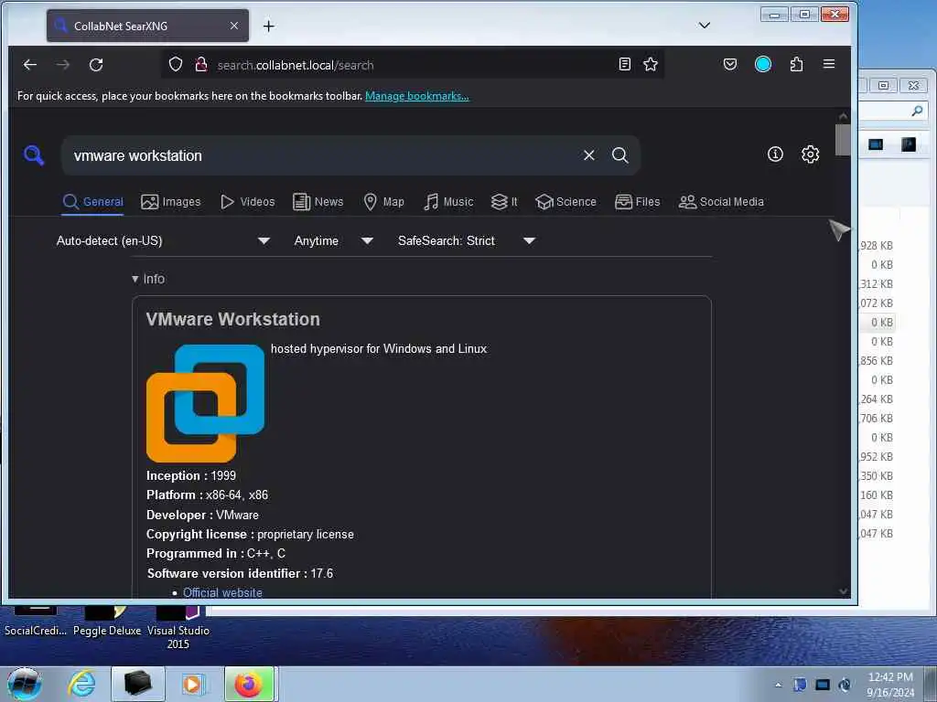The height and width of the screenshot is (702, 937).
Task: View site security padlock info
Action: (x=201, y=65)
